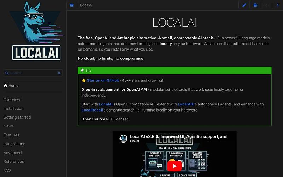Image resolution: width=283 pixels, height=177 pixels.
Task: Click the LocalAI breadcrumb title
Action: (x=86, y=5)
